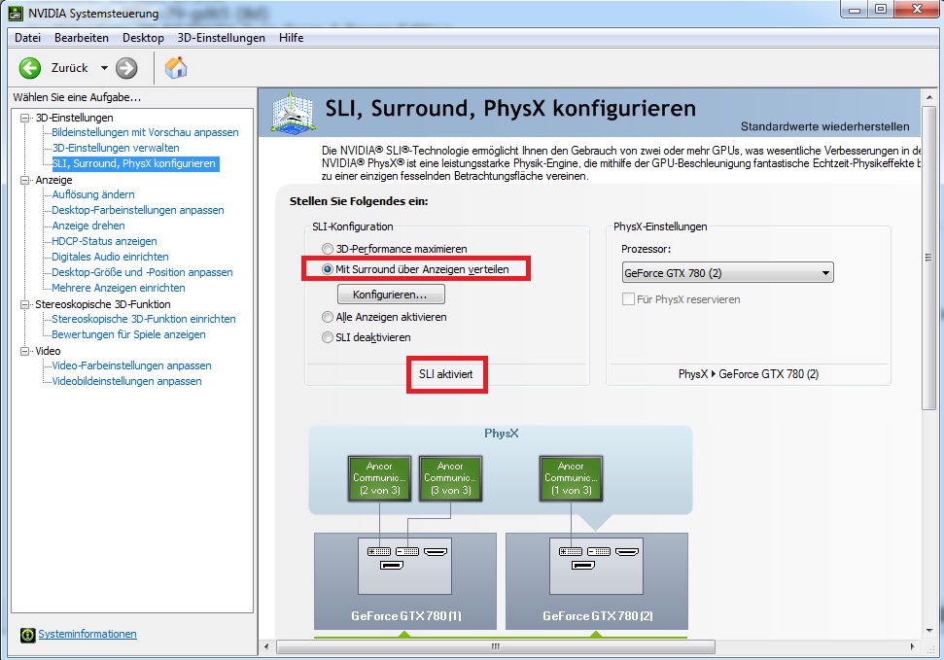Open Bewertungen für Spiele anzeigen

[129, 334]
